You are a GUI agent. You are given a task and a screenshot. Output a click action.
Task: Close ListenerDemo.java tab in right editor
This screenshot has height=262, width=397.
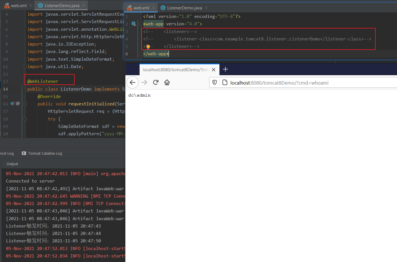tap(206, 8)
